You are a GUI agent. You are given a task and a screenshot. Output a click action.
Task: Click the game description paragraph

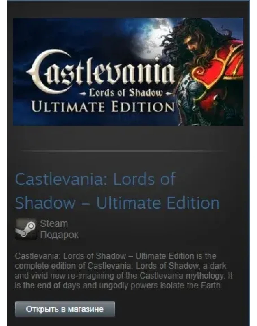(123, 271)
